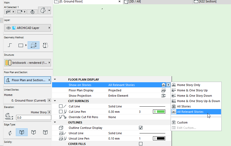Image resolution: width=231 pixels, height=146 pixels.
Task: Click the Outline Contour Display cube icon
Action: click(x=61, y=128)
